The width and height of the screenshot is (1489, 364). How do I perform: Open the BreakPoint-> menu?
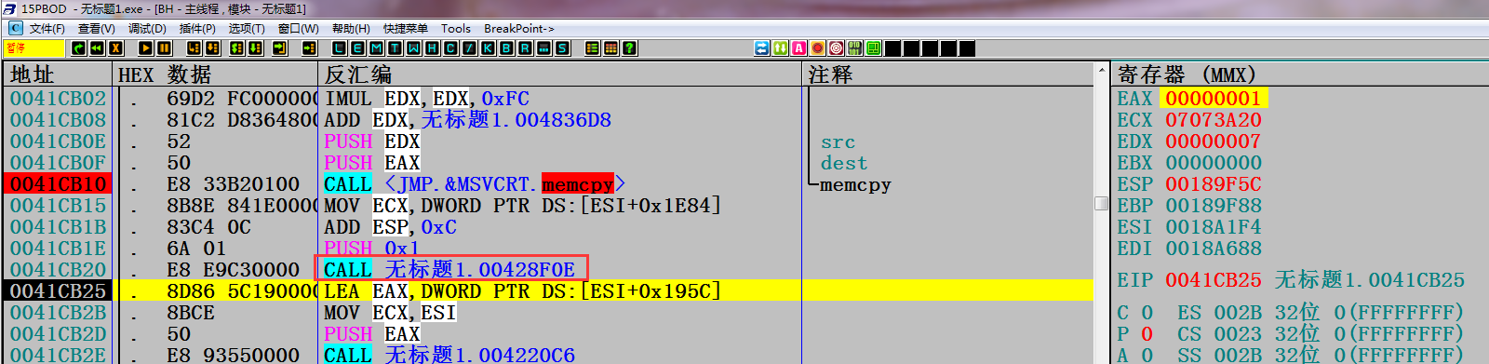coord(519,28)
